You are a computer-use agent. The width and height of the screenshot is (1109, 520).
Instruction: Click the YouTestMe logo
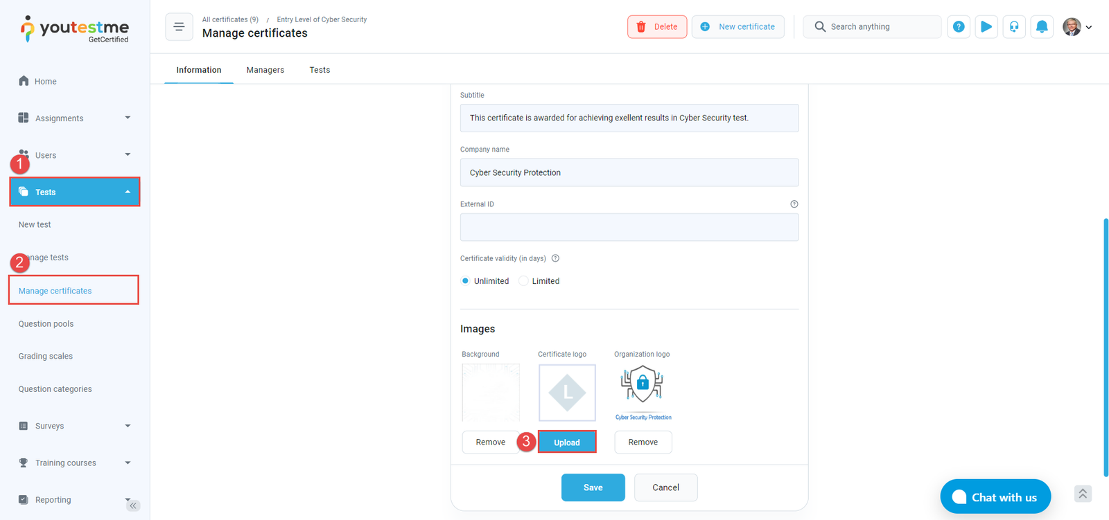click(x=75, y=29)
